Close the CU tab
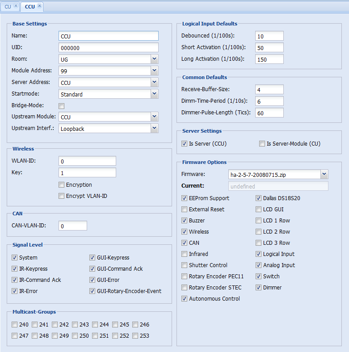This screenshot has width=349, height=352. 16,6
